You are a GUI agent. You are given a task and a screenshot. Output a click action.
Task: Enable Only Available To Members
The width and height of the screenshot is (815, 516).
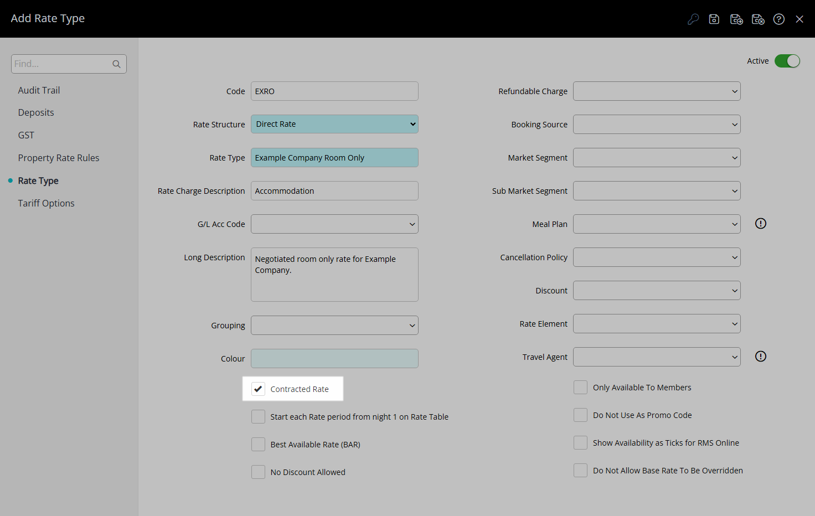pos(580,388)
